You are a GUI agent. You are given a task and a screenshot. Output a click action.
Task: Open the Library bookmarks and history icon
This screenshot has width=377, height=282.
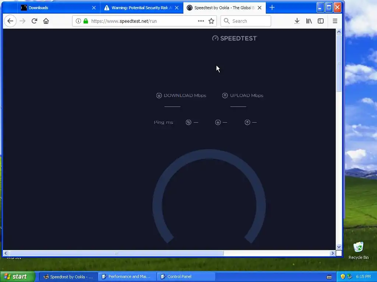coord(309,21)
